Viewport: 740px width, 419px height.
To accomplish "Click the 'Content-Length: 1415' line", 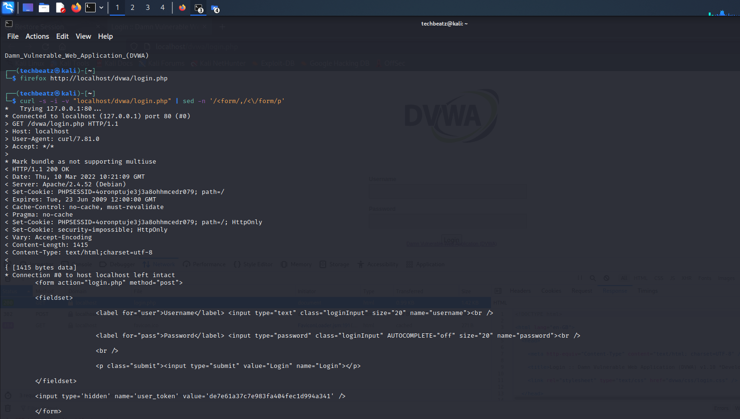I will (46, 245).
